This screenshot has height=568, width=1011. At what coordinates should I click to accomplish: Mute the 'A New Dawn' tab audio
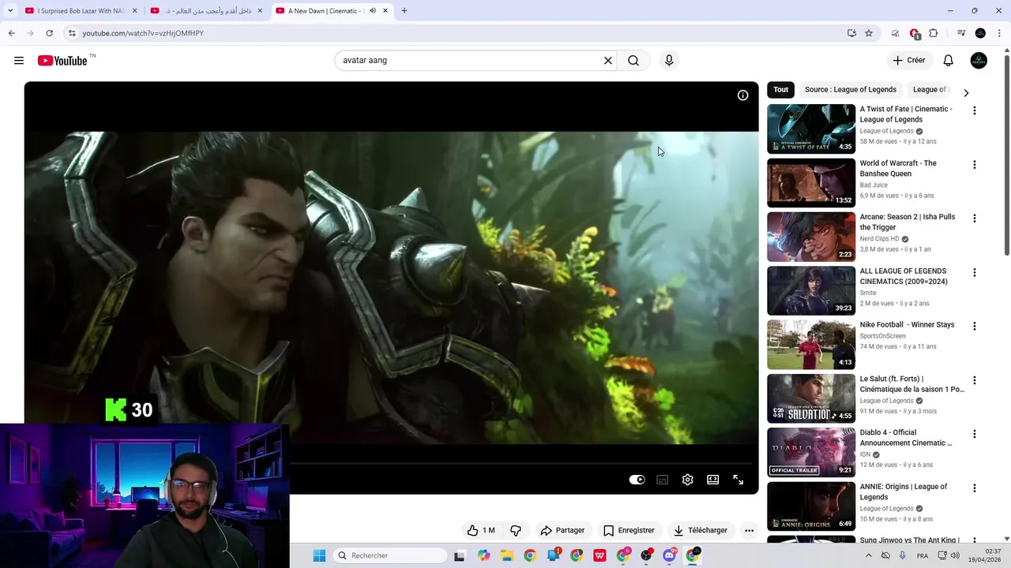(373, 11)
